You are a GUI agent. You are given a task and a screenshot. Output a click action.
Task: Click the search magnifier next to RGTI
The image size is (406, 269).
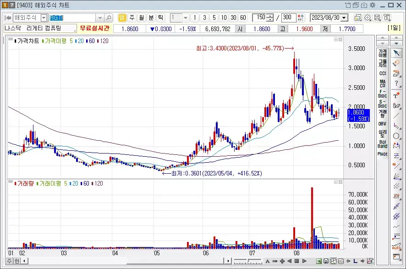[x=109, y=17]
